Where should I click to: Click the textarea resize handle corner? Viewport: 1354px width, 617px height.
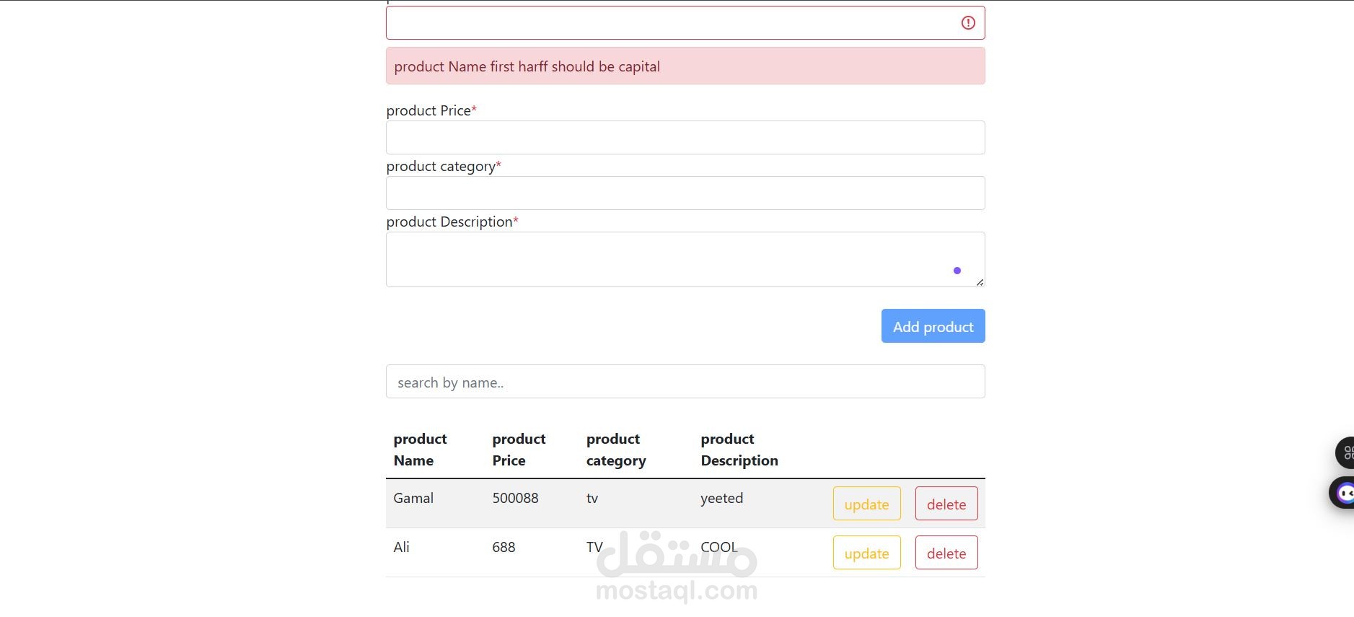[x=980, y=282]
